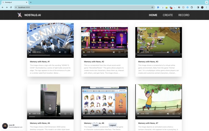Click the 'Memory with None, #2' title
This screenshot has width=209, height=131.
click(94, 62)
